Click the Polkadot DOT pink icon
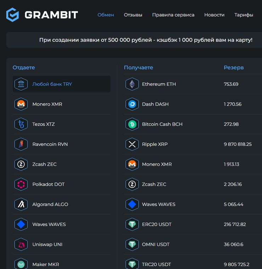The height and width of the screenshot is (269, 262). (x=21, y=184)
